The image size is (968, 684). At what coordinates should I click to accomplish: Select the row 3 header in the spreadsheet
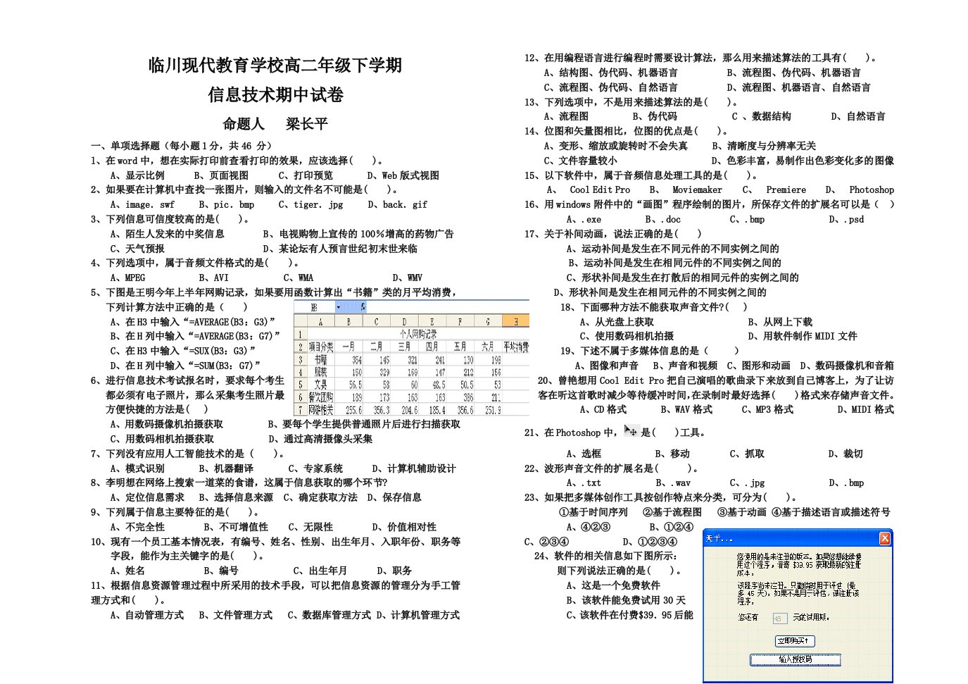coord(300,360)
